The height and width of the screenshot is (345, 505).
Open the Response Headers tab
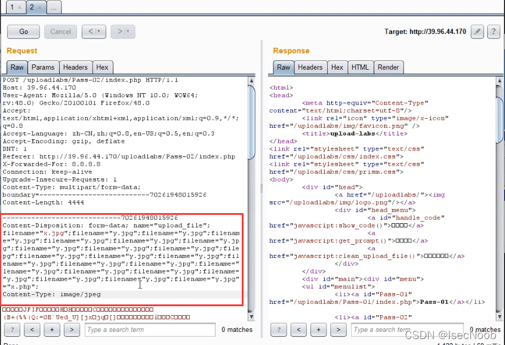[x=310, y=67]
